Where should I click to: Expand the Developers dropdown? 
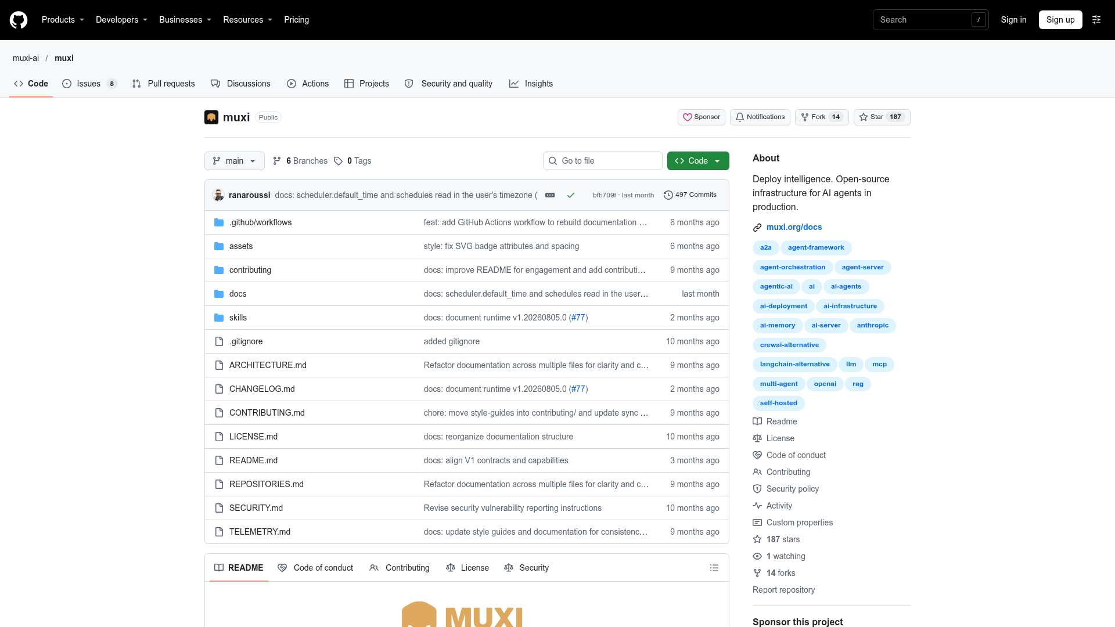pyautogui.click(x=121, y=20)
